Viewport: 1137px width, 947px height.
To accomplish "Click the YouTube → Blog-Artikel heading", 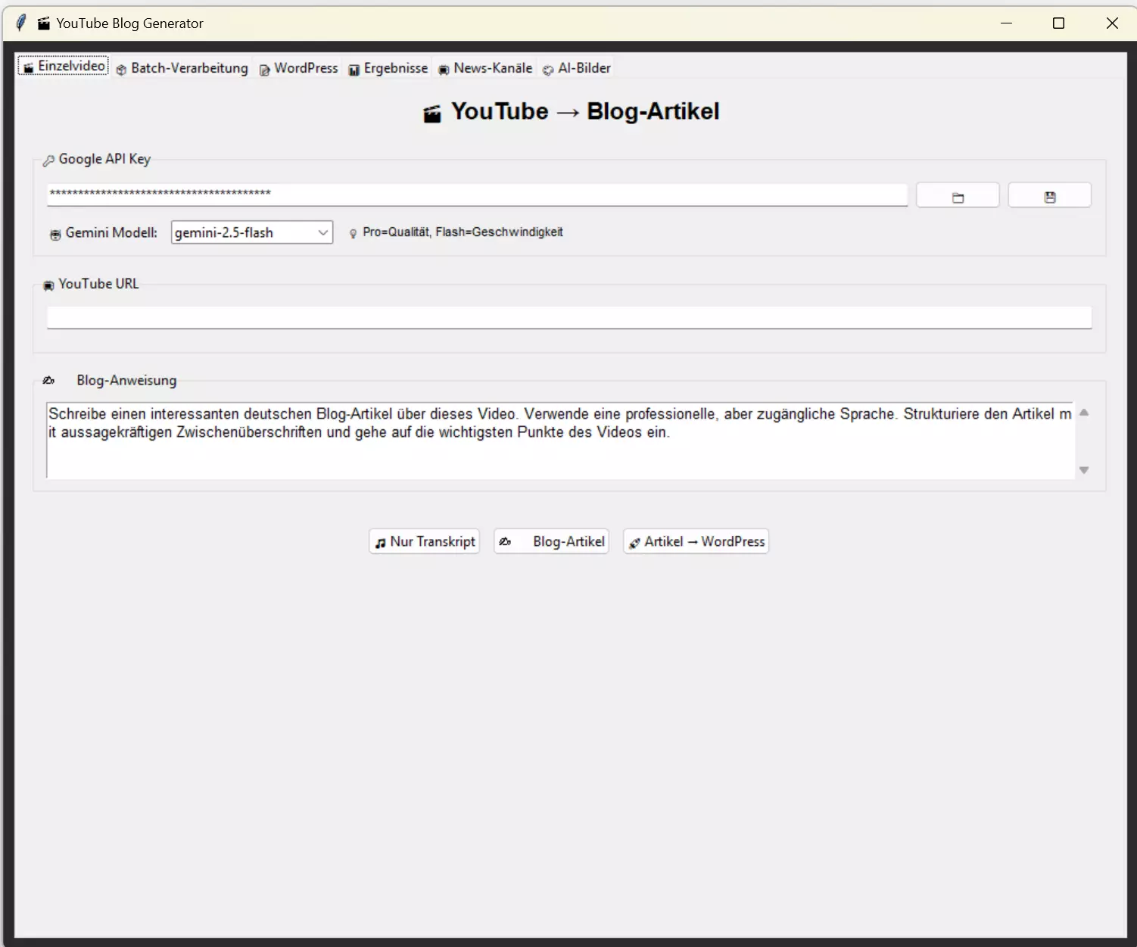I will (571, 112).
